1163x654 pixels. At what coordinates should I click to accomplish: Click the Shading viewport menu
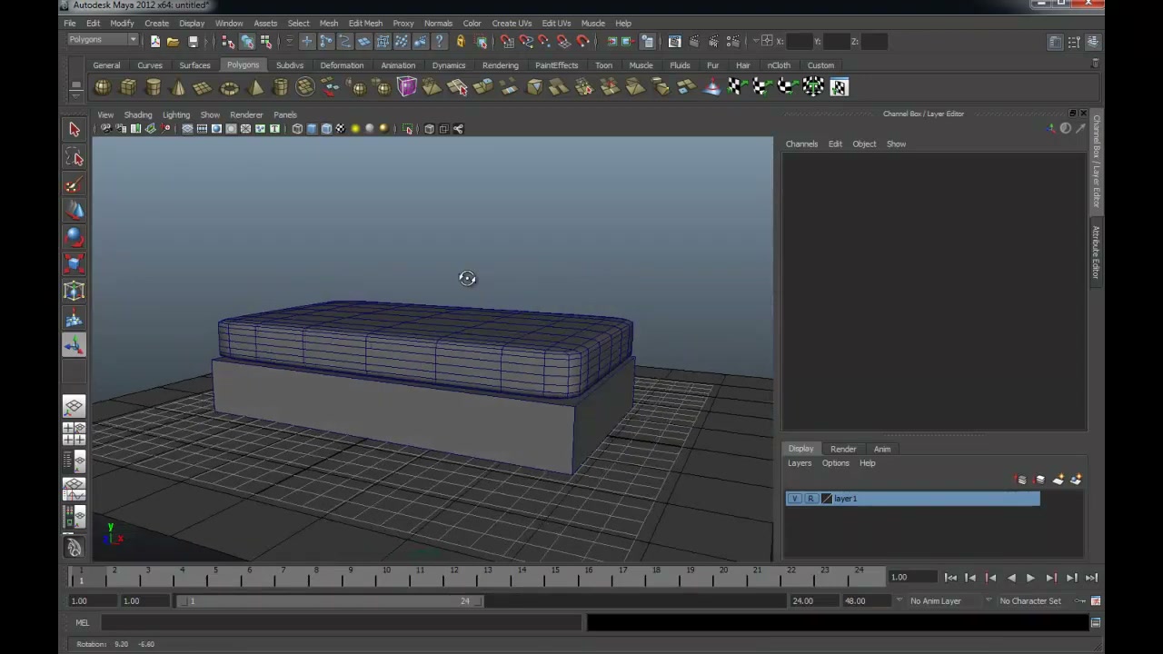138,115
